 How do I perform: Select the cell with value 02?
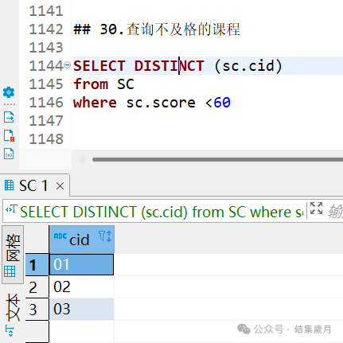pos(82,286)
